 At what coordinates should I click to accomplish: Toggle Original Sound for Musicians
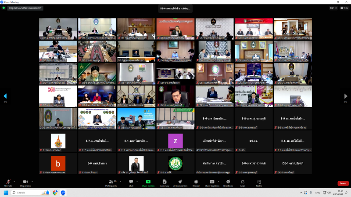[x=25, y=7]
